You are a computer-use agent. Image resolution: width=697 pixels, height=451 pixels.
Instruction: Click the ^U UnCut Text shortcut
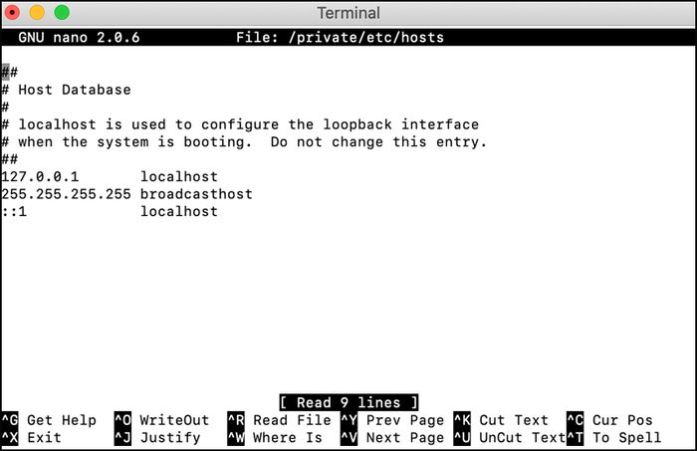(510, 437)
